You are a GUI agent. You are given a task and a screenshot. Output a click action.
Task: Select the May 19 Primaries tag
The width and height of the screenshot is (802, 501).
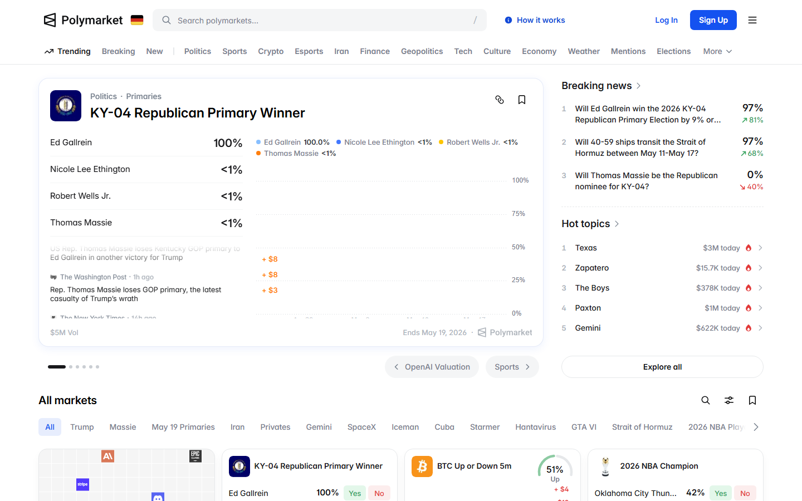pos(183,427)
